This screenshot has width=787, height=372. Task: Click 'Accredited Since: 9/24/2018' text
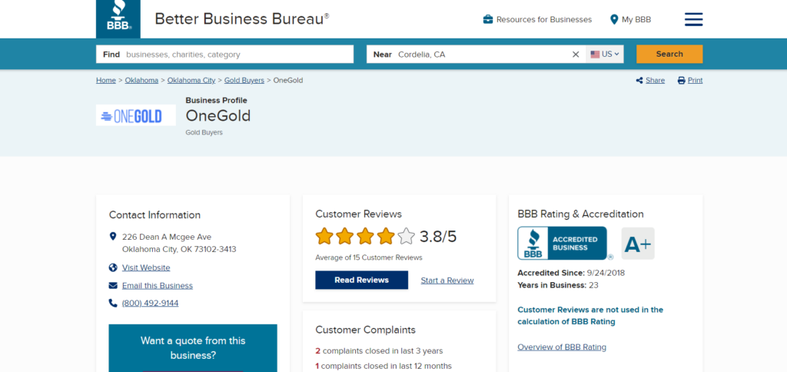[x=571, y=273]
